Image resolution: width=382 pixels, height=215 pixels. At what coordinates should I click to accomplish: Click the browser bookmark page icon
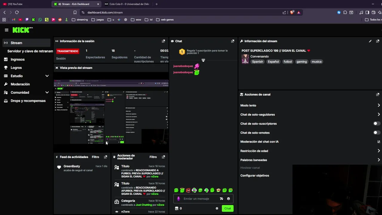[75, 13]
